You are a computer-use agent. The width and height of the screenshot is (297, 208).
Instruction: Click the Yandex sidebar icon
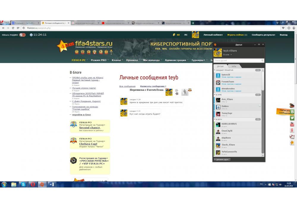pyautogui.click(x=292, y=130)
